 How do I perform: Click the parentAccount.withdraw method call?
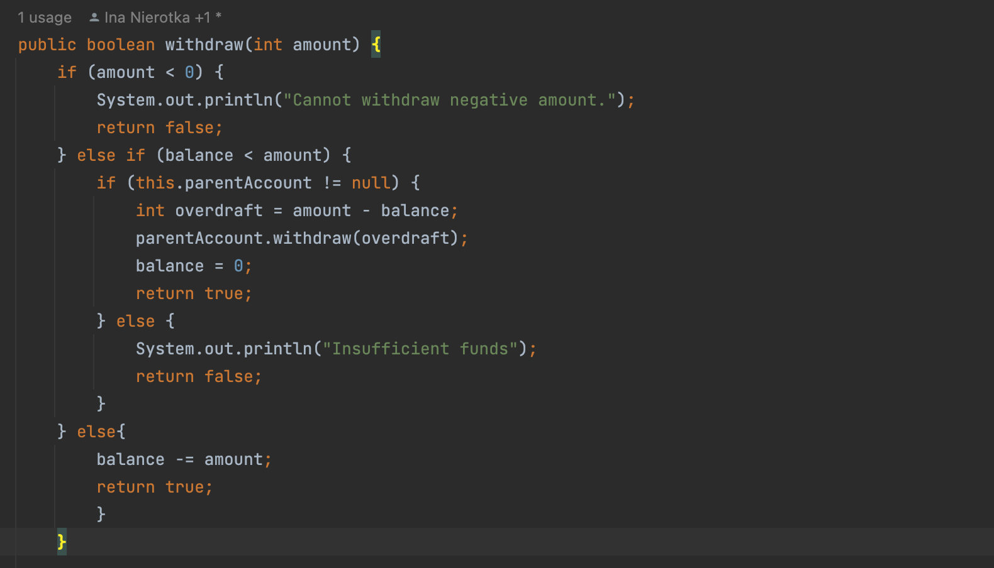point(312,238)
